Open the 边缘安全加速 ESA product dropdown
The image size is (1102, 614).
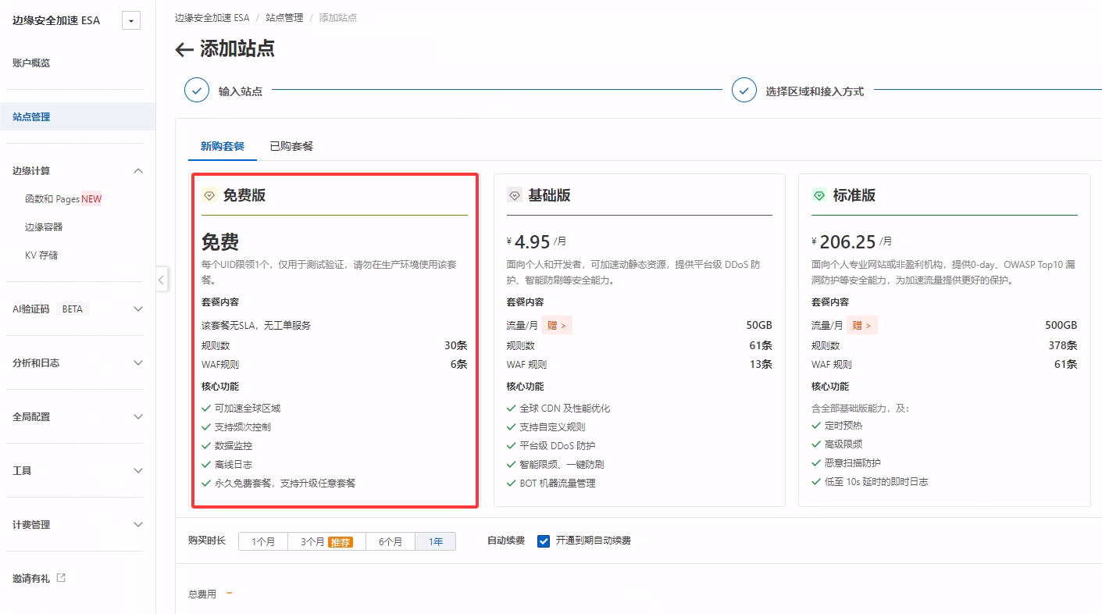tap(131, 21)
